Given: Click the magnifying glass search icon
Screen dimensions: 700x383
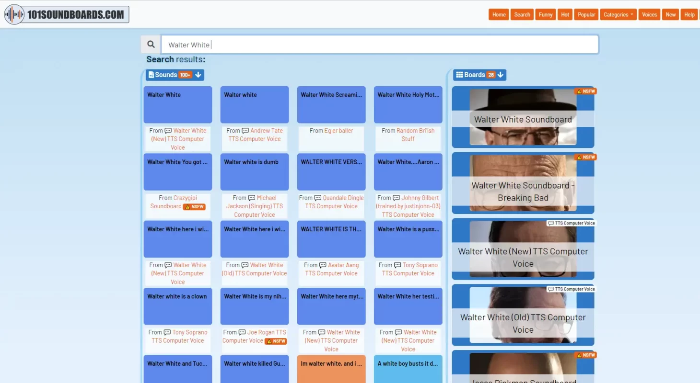Looking at the screenshot, I should click(x=151, y=45).
